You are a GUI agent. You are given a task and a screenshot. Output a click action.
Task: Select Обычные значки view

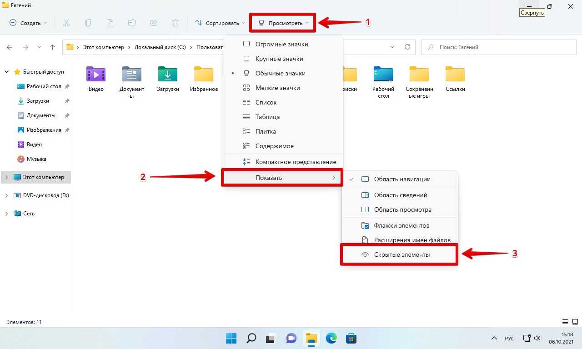tap(283, 73)
